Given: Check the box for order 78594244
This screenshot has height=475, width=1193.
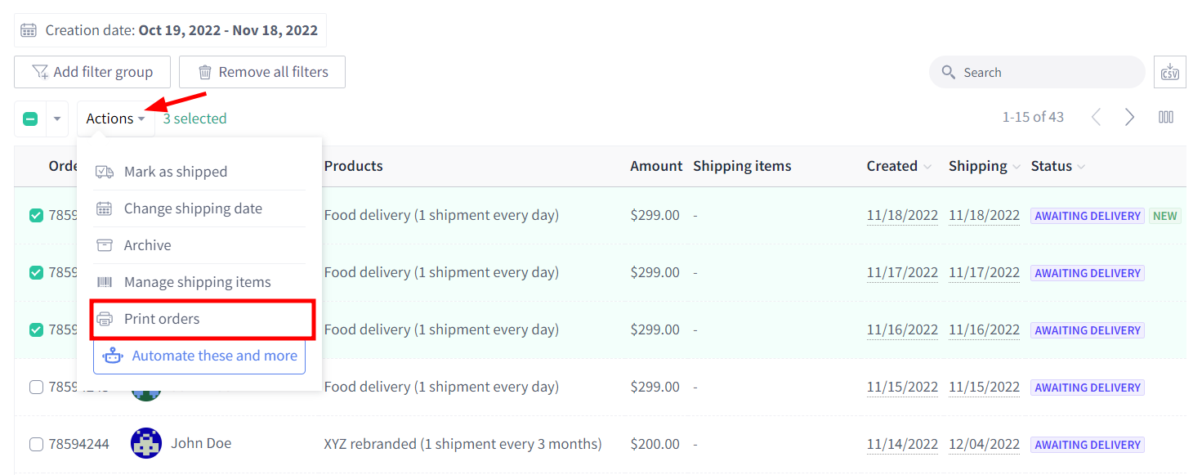Looking at the screenshot, I should coord(36,444).
